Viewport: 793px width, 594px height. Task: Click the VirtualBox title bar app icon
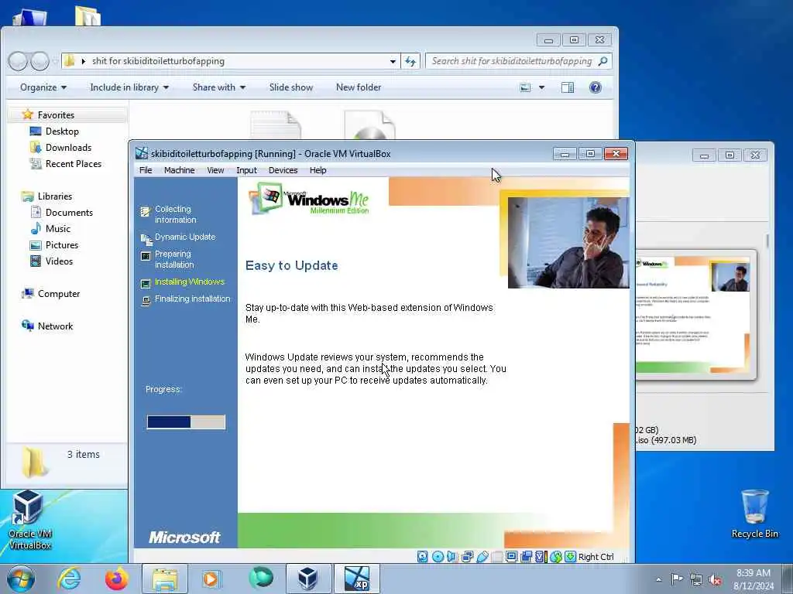[x=142, y=154]
